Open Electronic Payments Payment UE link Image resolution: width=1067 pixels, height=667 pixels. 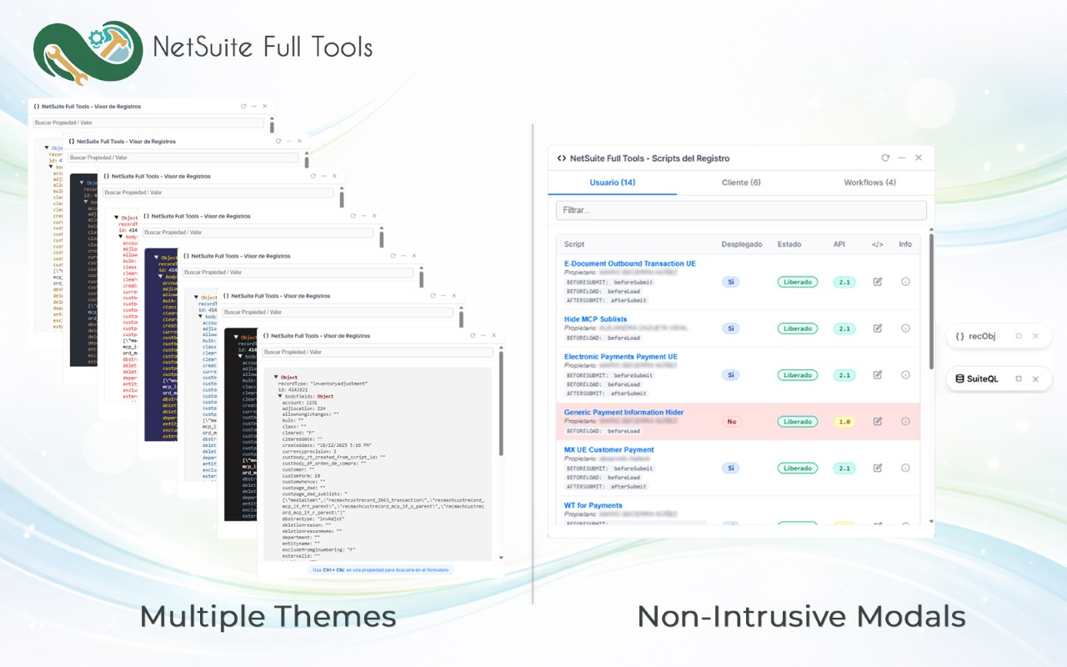(620, 357)
